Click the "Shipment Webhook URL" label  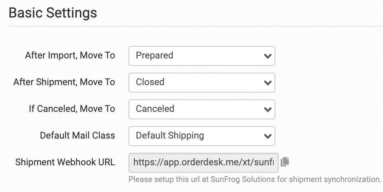pos(65,162)
